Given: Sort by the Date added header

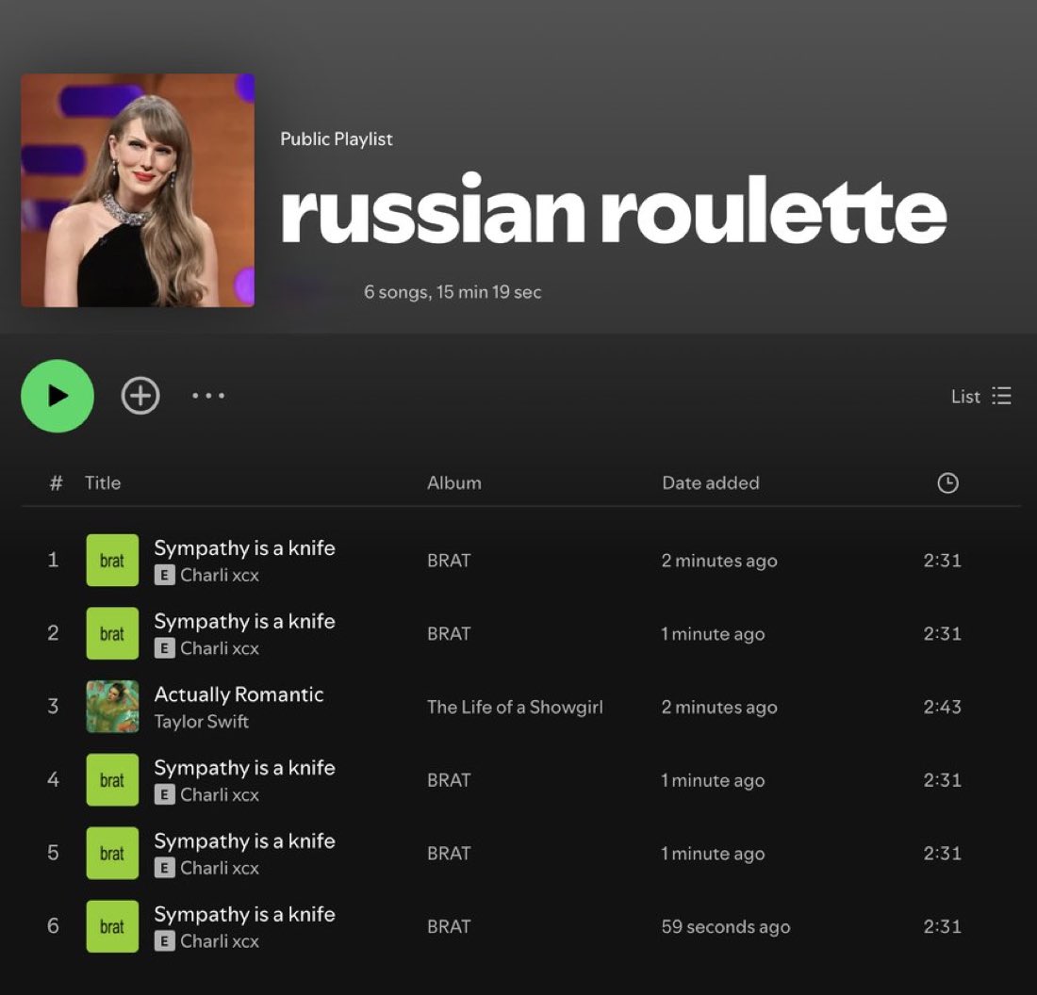Looking at the screenshot, I should [710, 483].
